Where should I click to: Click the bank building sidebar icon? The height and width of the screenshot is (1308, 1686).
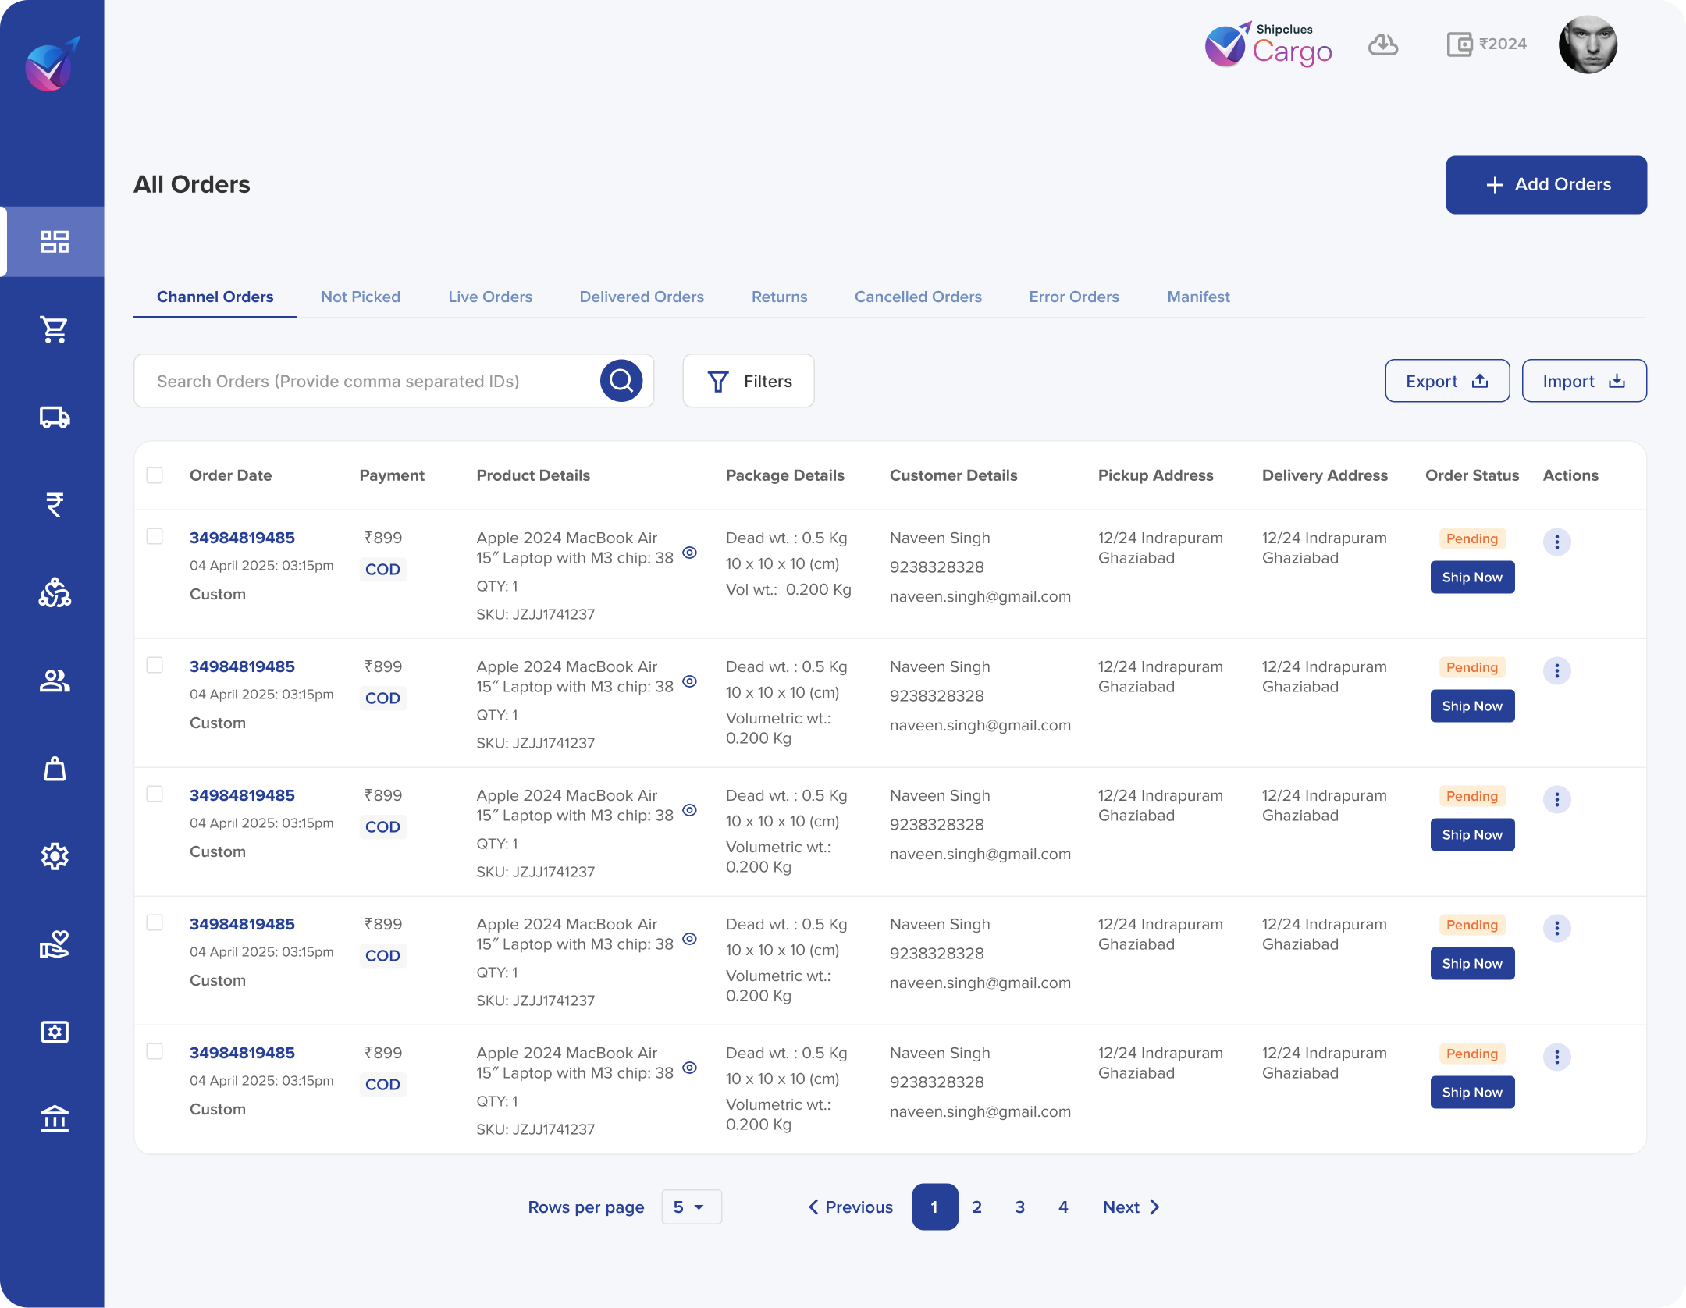click(x=54, y=1119)
